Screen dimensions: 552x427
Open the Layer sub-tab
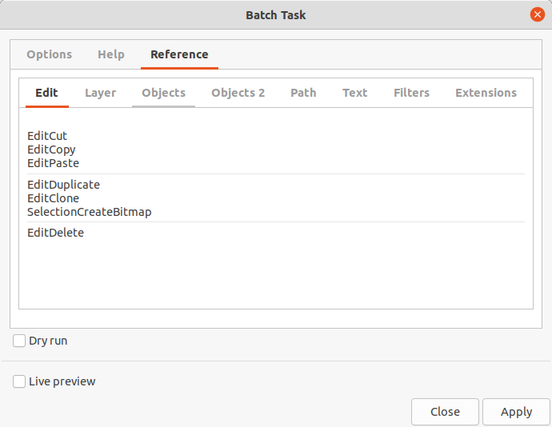[x=100, y=93]
